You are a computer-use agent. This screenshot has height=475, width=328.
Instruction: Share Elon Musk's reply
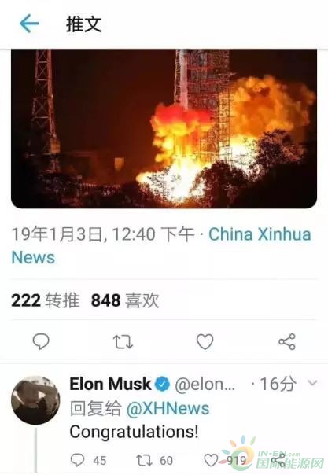[x=279, y=460]
